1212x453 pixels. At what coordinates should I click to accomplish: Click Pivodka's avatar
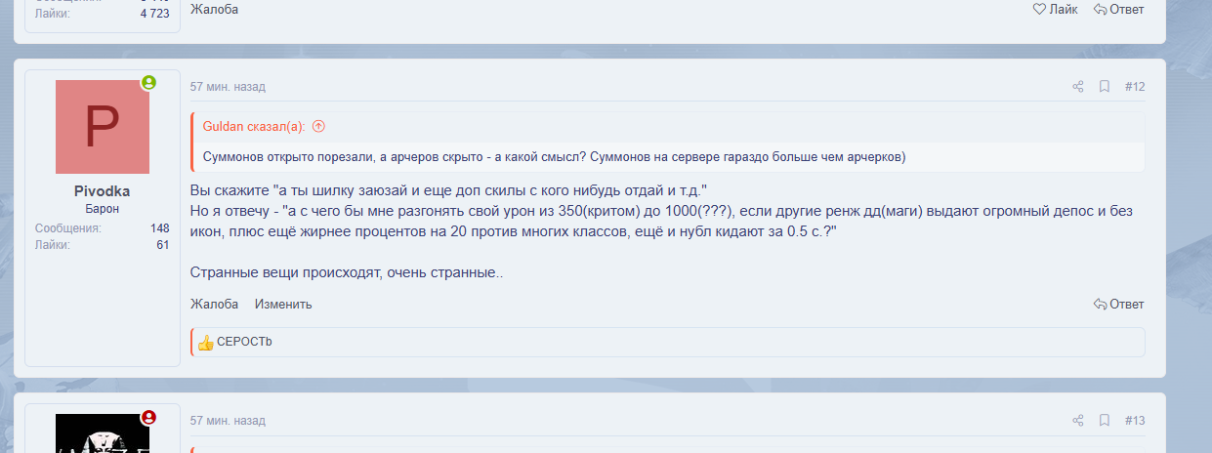(x=103, y=127)
